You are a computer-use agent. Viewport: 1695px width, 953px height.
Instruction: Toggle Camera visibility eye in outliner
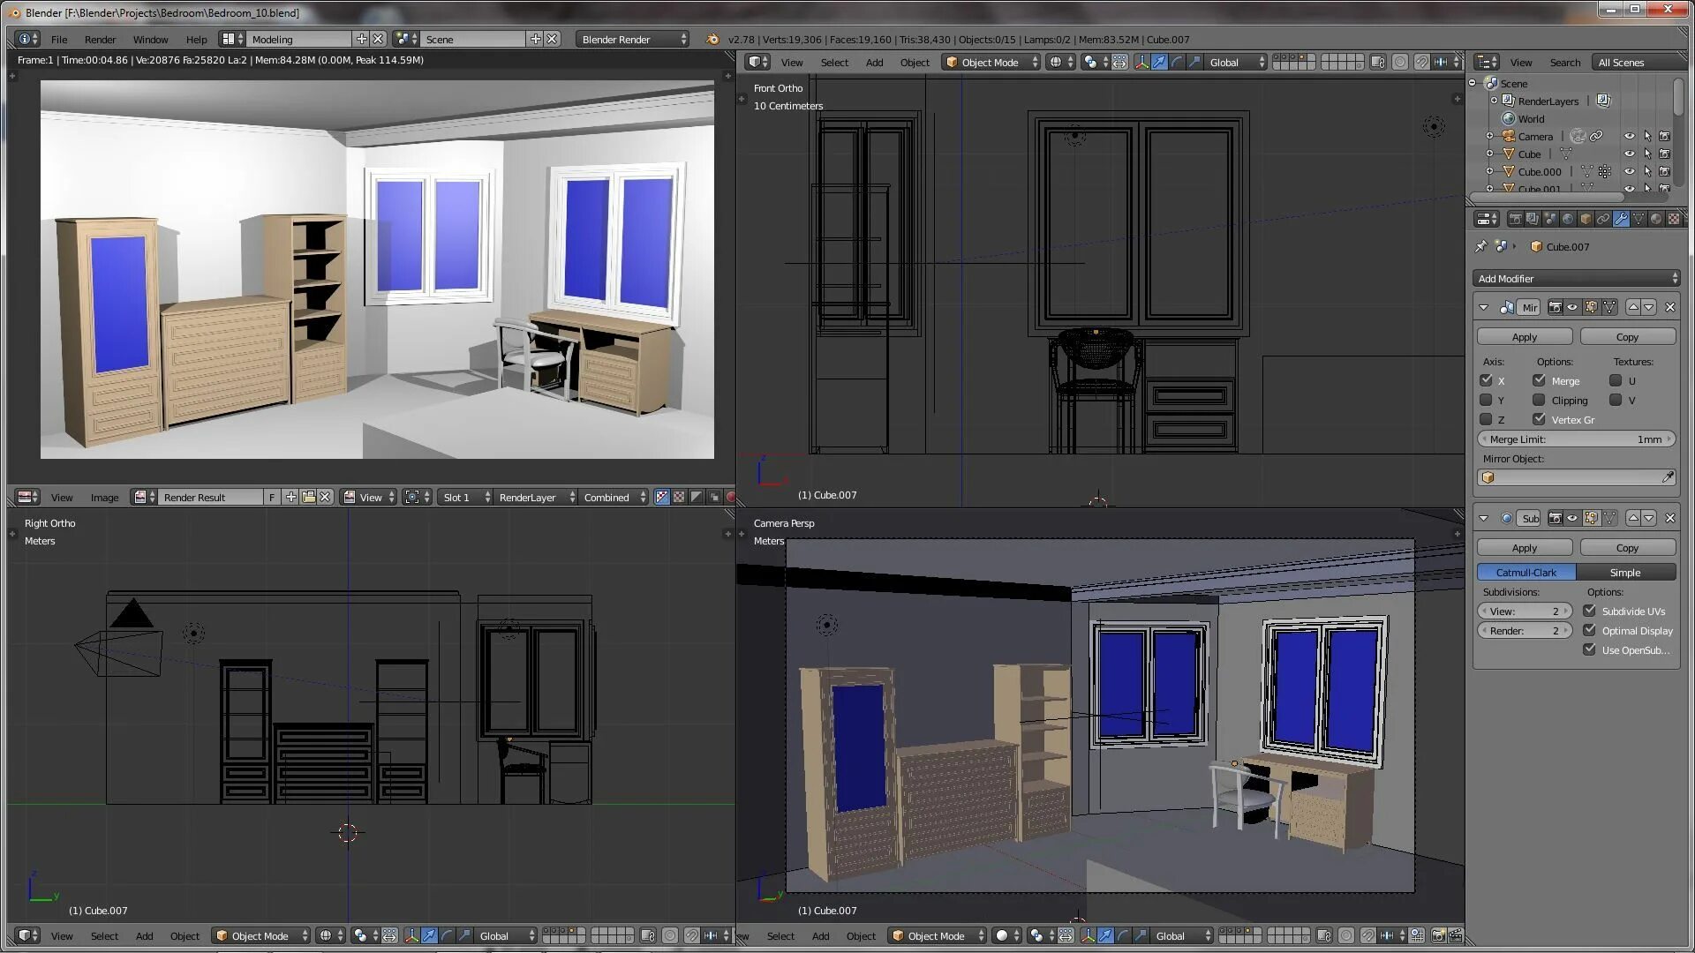coord(1629,136)
